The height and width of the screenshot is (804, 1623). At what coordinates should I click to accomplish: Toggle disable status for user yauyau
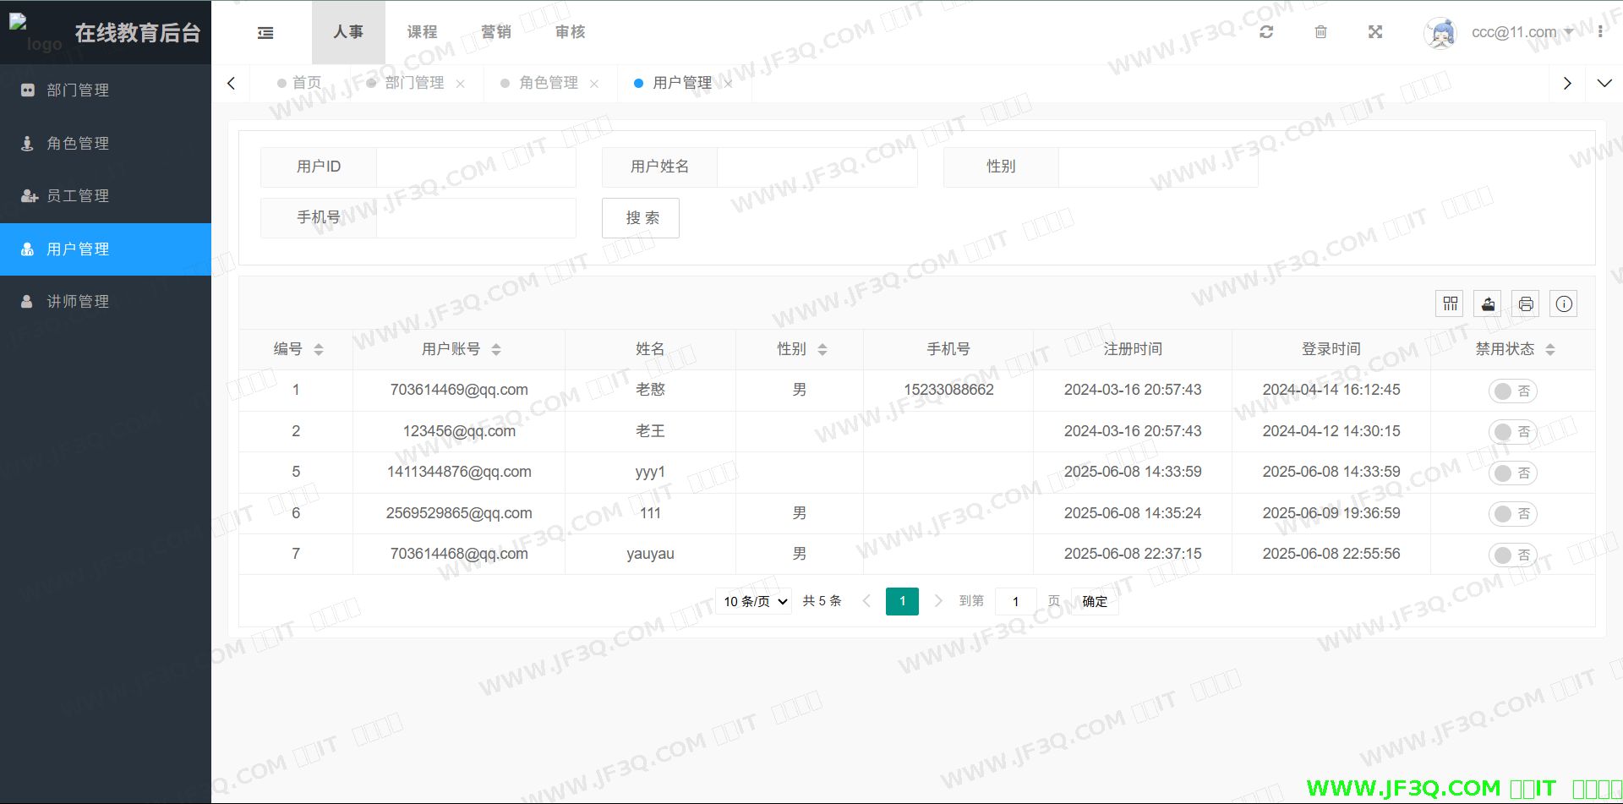click(x=1512, y=555)
